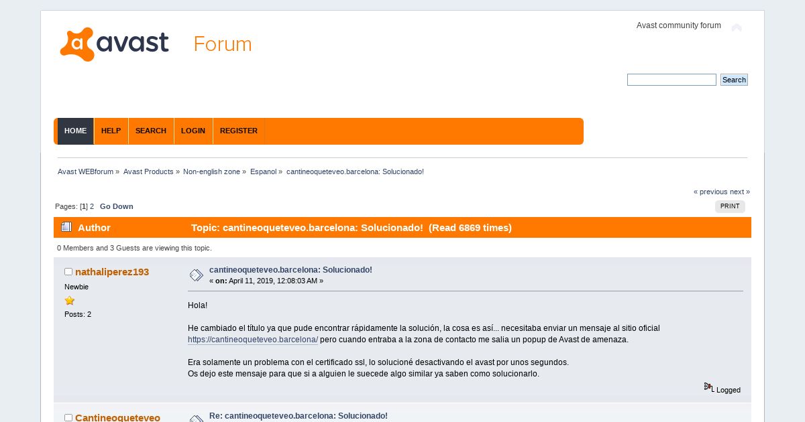805x422 pixels.
Task: Follow the Avast WEBforum breadcrumb link
Action: coord(85,171)
